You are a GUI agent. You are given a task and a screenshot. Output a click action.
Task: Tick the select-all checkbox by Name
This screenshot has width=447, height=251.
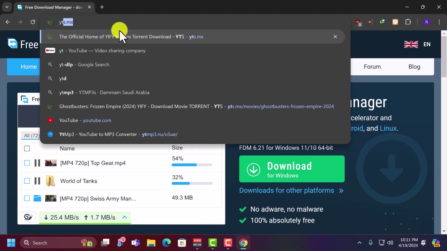[27, 149]
